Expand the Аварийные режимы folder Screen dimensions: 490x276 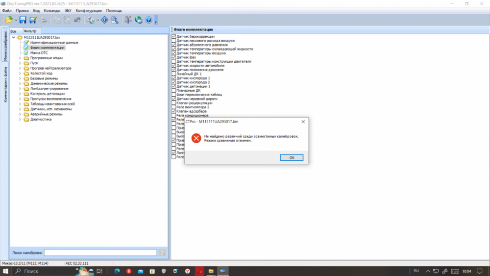click(20, 114)
